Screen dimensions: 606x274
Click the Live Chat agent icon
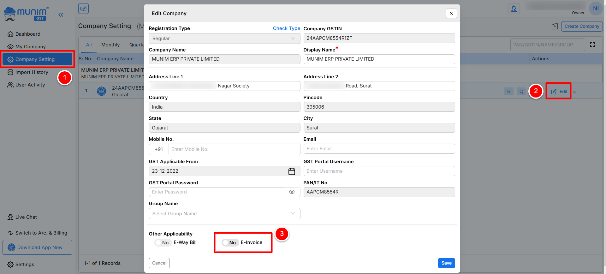point(10,217)
